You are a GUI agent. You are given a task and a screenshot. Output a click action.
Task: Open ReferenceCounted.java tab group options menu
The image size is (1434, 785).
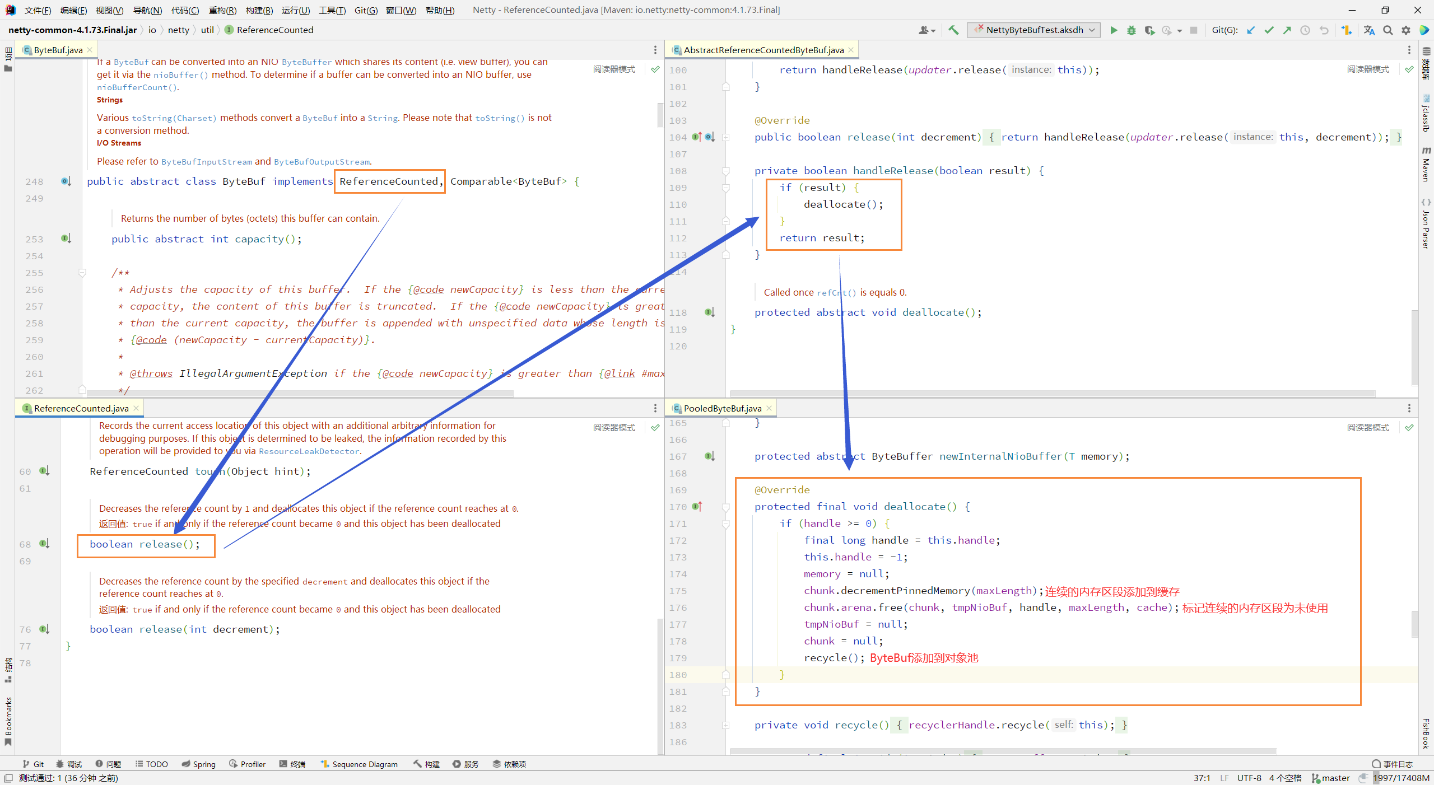tap(655, 409)
